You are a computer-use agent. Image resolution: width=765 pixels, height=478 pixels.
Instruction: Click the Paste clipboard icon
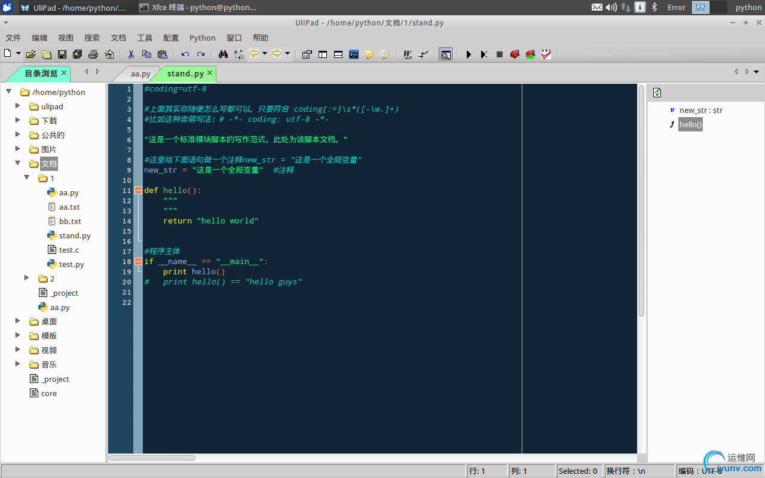click(162, 54)
